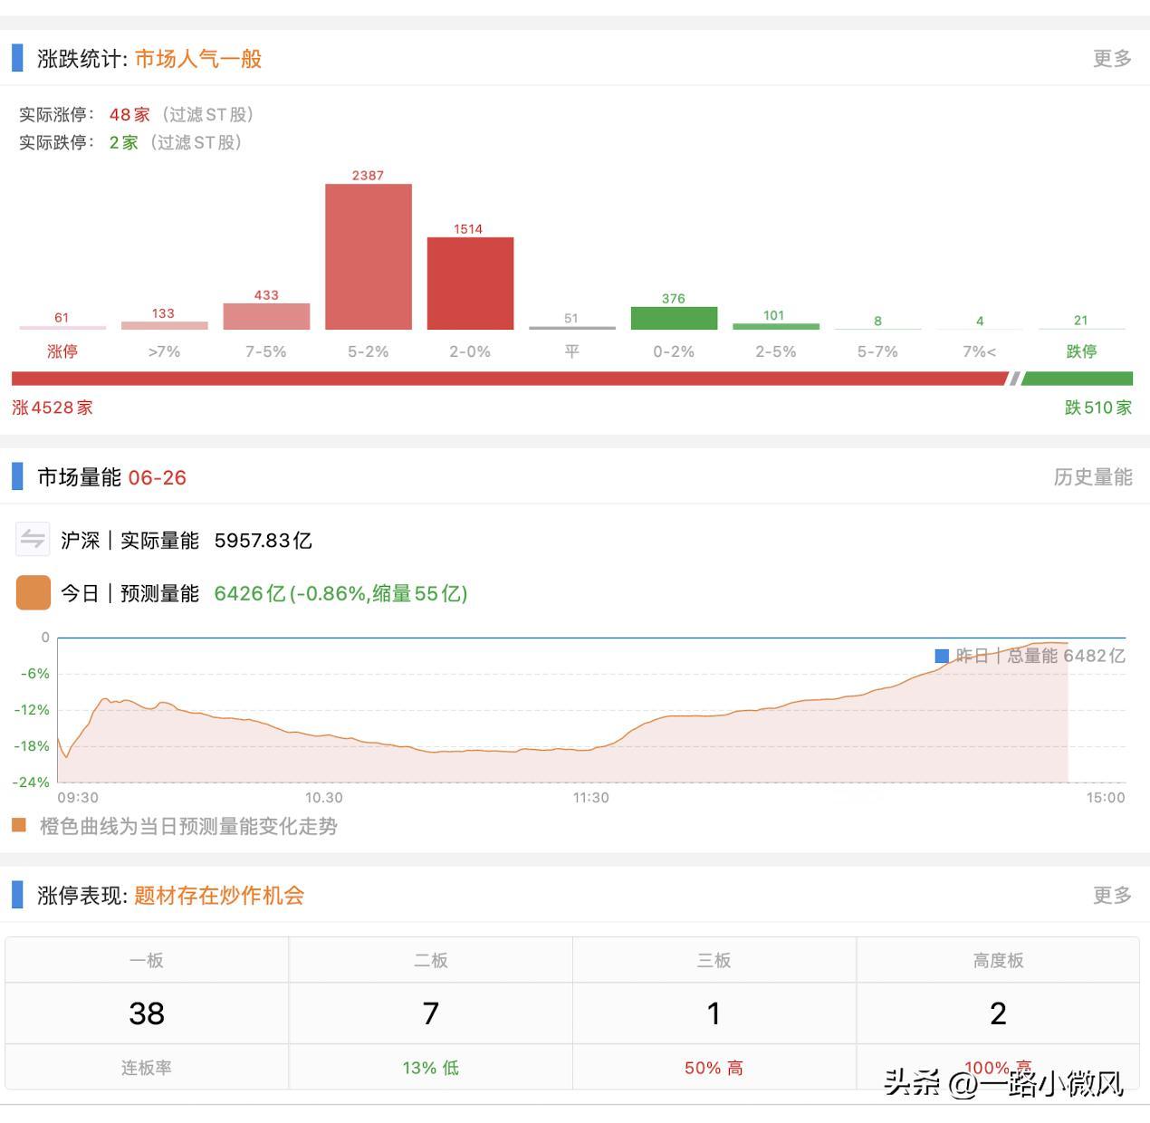Screen dimensions: 1150x1123
Task: Click the 13% 低 value under 二板
Action: pos(430,1067)
